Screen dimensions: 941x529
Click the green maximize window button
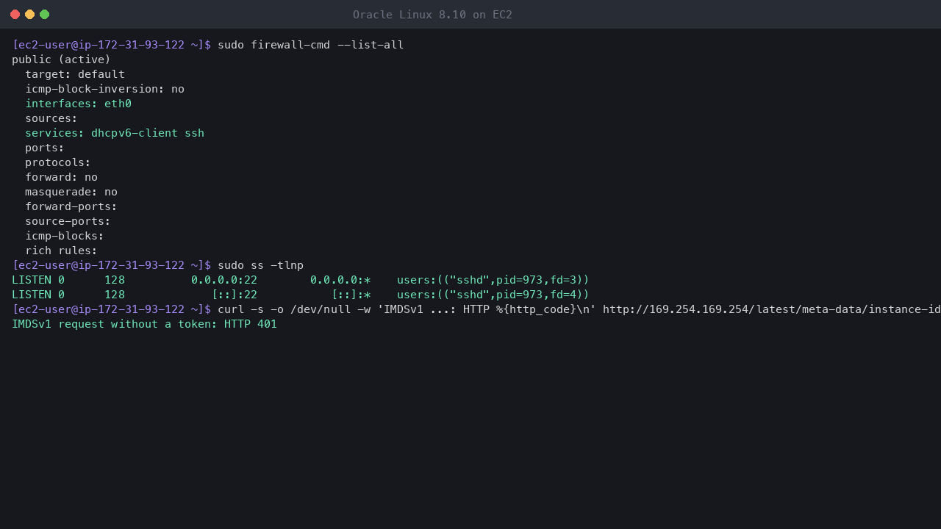point(44,15)
